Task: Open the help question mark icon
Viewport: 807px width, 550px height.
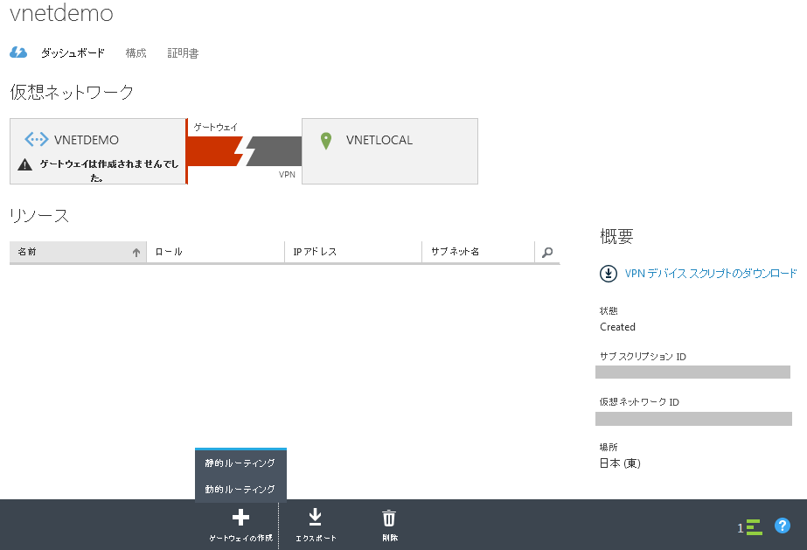Action: click(783, 526)
